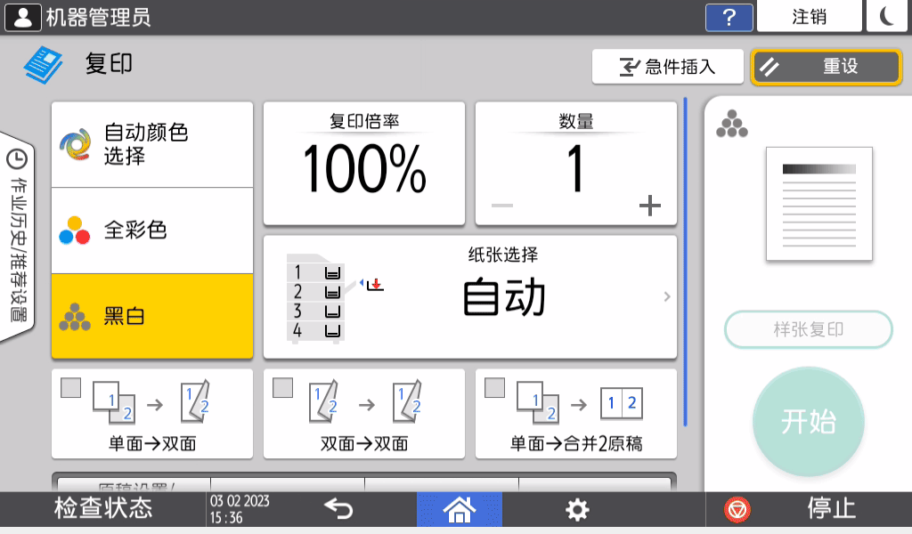Increase copy quantity with the plus control

coord(650,206)
